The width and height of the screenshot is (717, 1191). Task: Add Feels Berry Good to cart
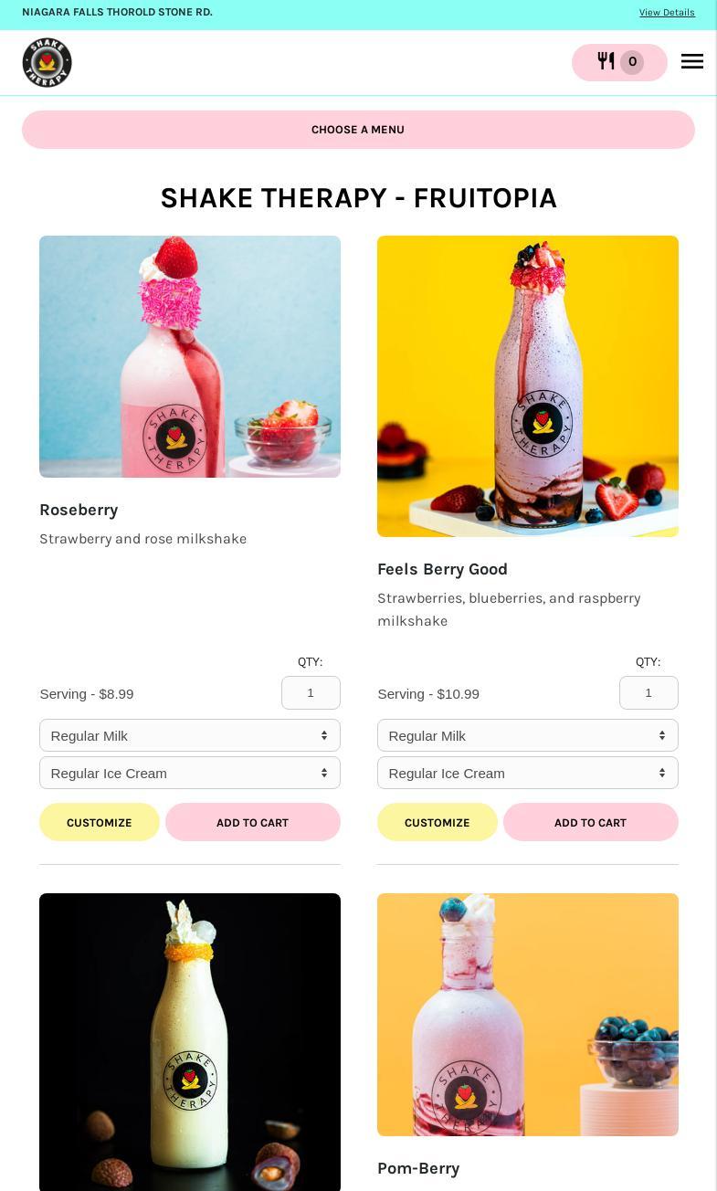591,822
